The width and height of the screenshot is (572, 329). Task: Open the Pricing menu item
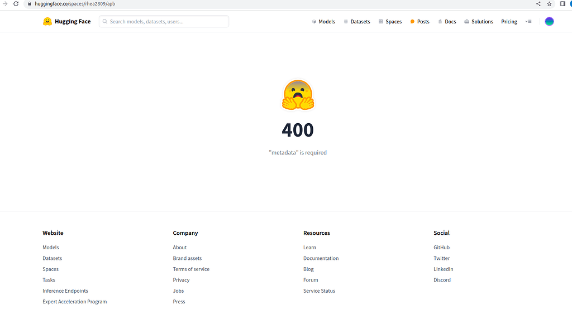point(509,21)
